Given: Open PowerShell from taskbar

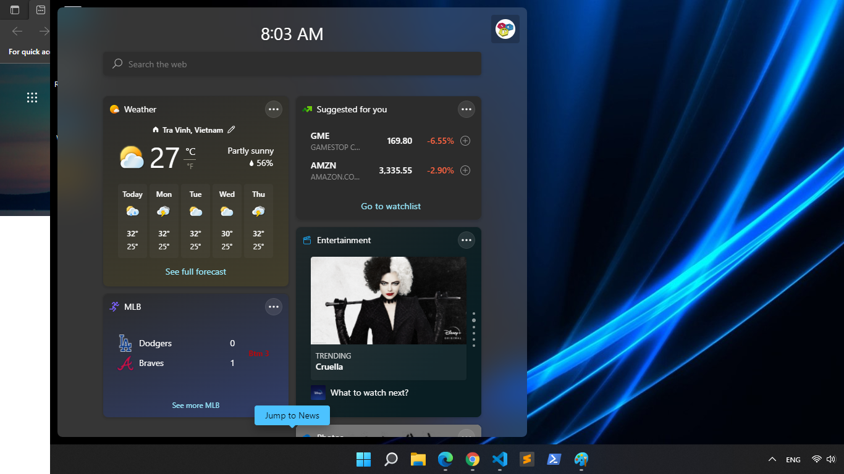Looking at the screenshot, I should pos(554,459).
